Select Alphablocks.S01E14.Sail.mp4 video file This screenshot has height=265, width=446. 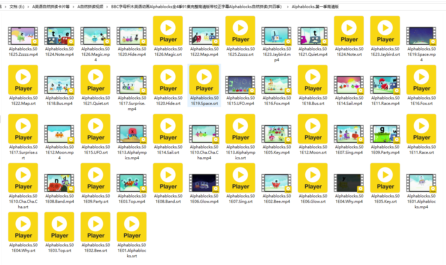point(349,85)
